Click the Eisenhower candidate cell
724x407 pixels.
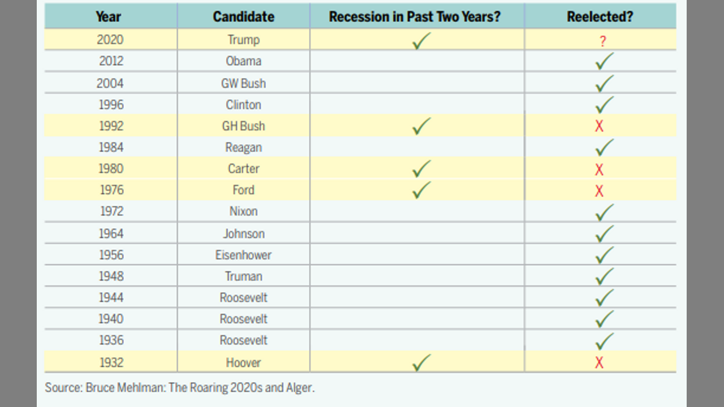point(243,255)
